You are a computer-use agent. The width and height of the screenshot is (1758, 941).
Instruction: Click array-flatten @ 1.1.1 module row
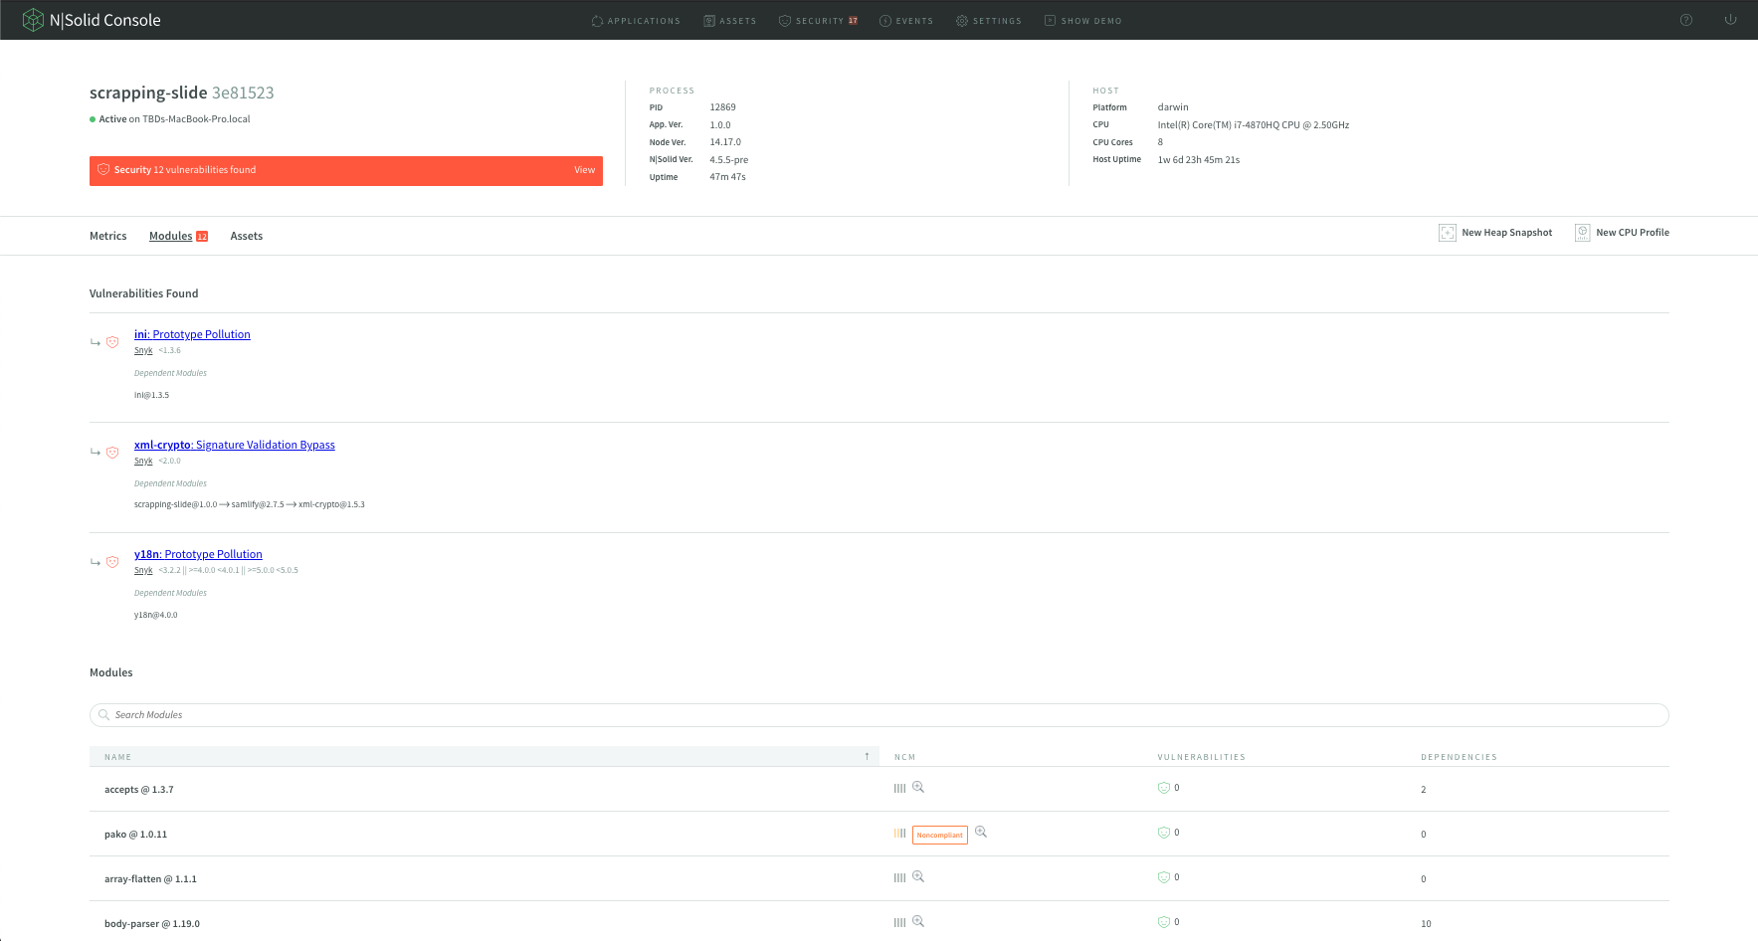tap(879, 878)
